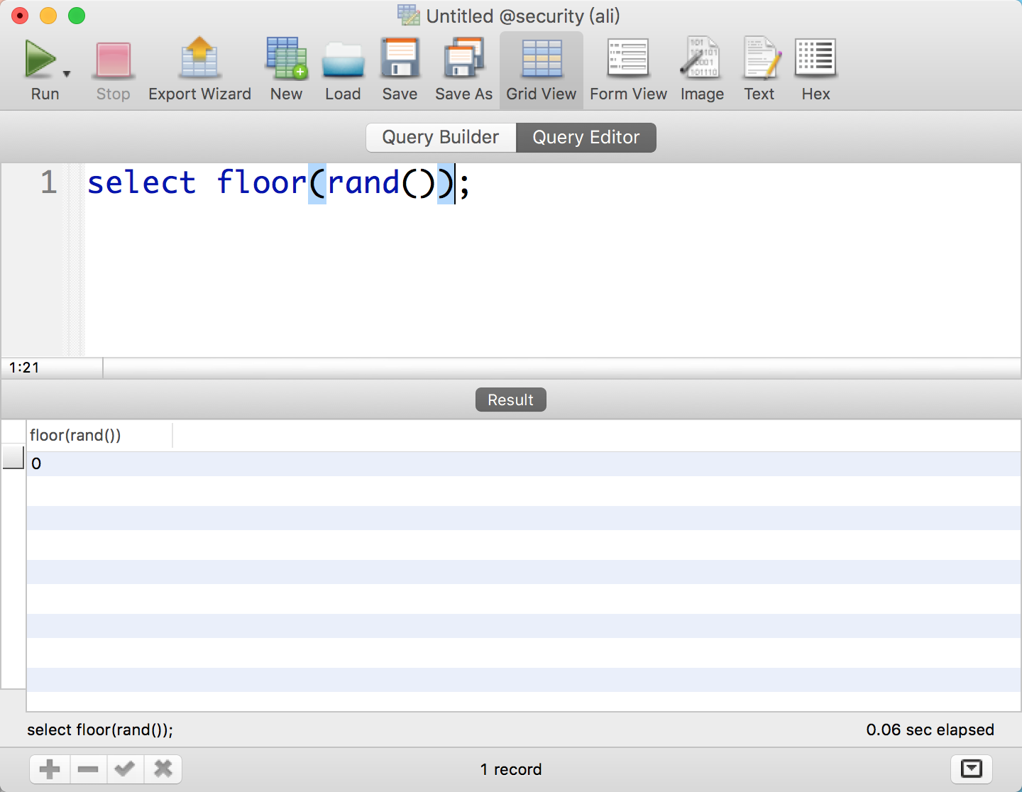Image resolution: width=1022 pixels, height=792 pixels.
Task: Click the row selector for the first record
Action: coord(13,458)
